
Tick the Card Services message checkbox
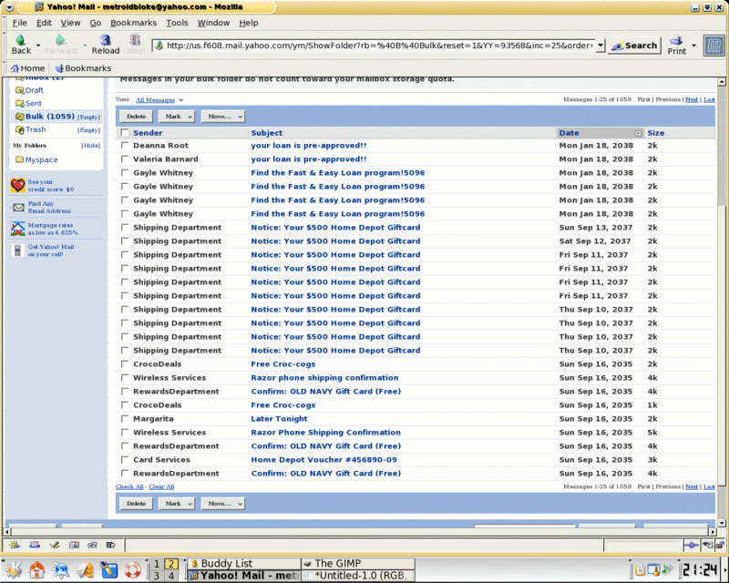pos(125,460)
